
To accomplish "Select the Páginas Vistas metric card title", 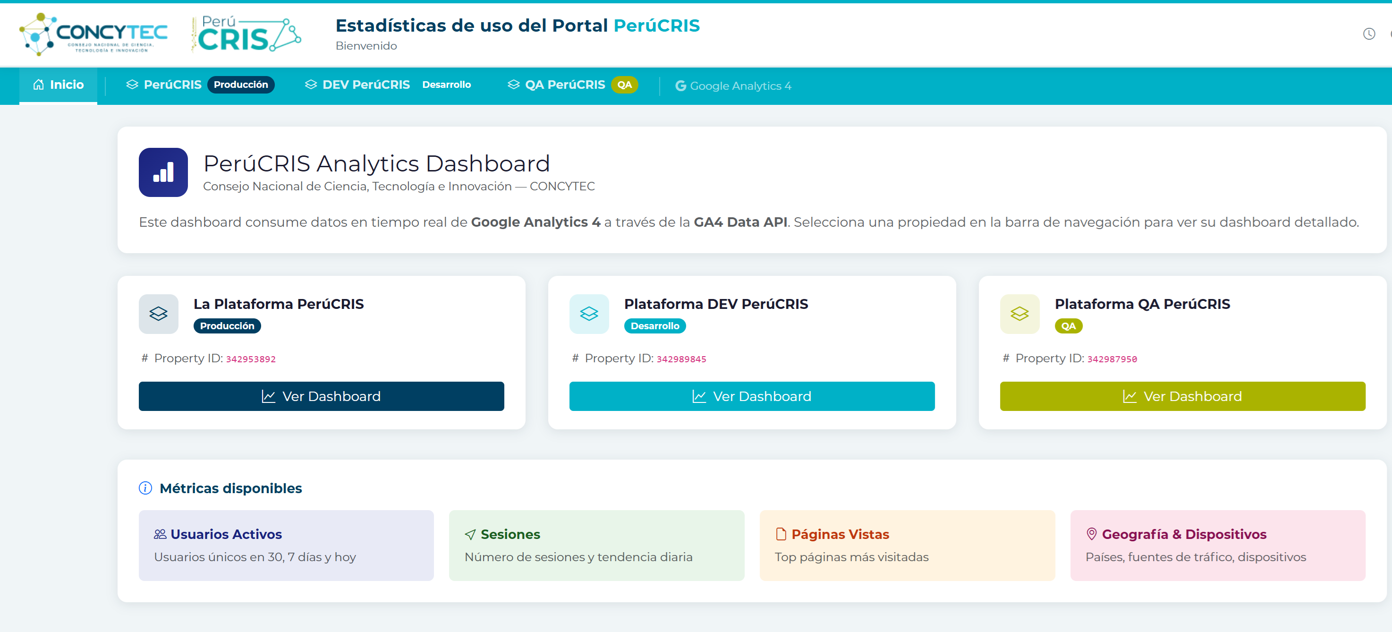I will point(840,535).
